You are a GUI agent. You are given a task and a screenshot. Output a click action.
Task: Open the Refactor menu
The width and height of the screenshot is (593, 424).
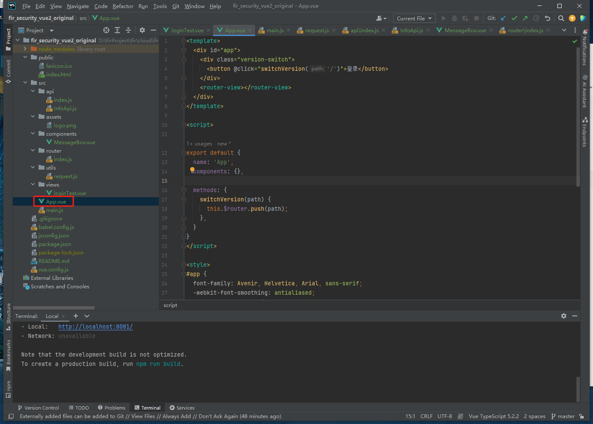(x=123, y=6)
